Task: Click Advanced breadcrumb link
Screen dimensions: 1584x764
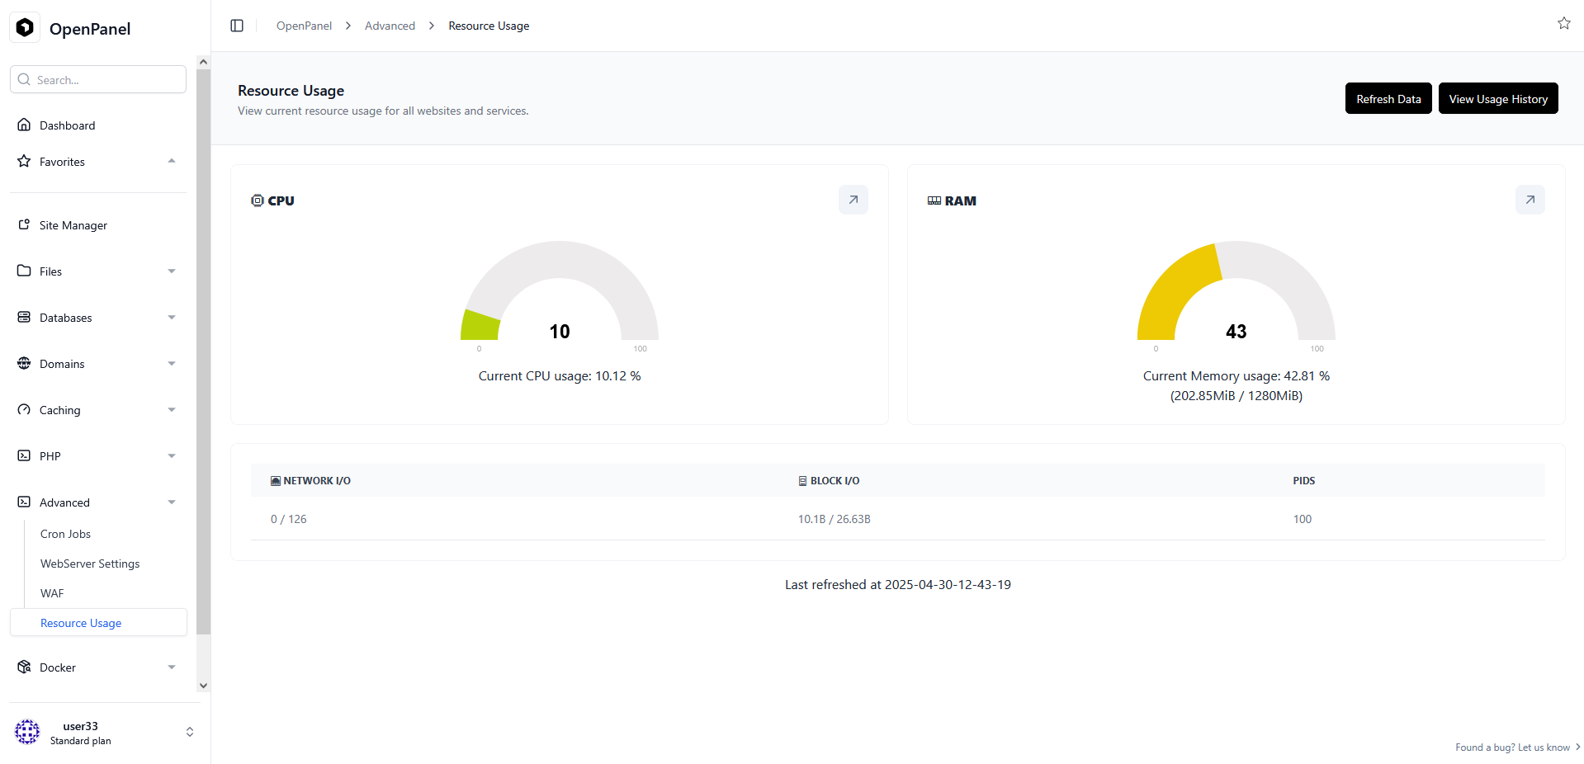Action: [x=390, y=26]
